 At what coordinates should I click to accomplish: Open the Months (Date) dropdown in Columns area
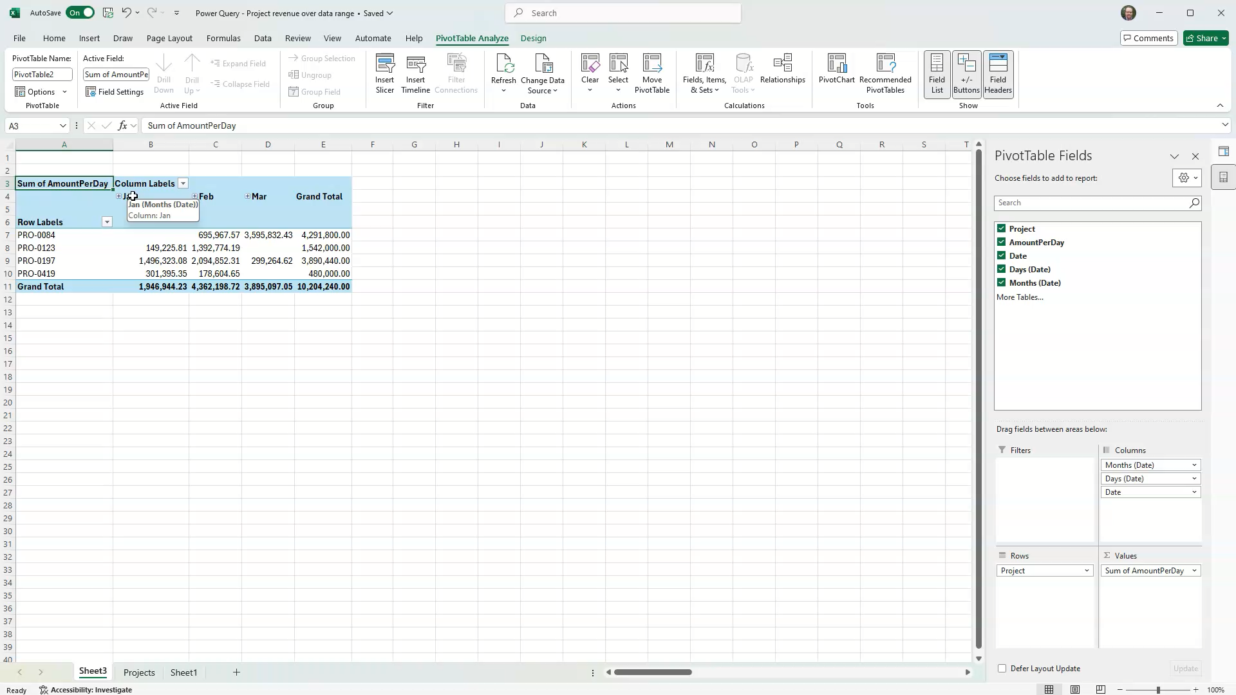1194,465
